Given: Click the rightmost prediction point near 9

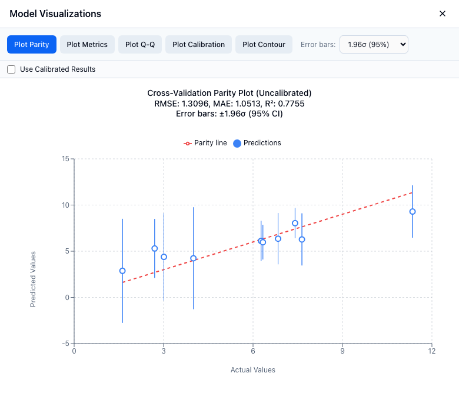Looking at the screenshot, I should pyautogui.click(x=413, y=212).
